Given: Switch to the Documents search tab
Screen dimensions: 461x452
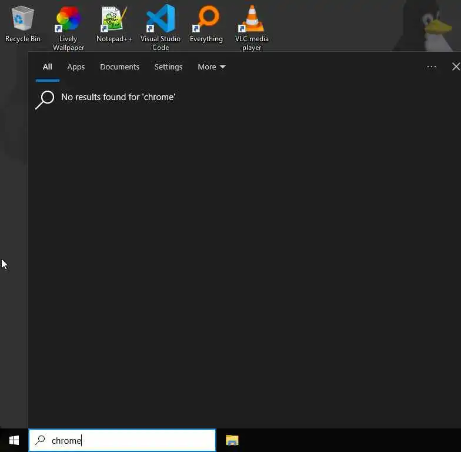Looking at the screenshot, I should pyautogui.click(x=119, y=67).
